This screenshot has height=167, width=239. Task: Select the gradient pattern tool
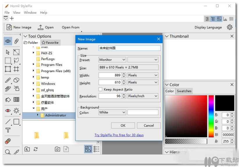(x=16, y=100)
